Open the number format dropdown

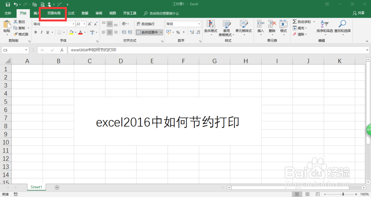(x=199, y=24)
